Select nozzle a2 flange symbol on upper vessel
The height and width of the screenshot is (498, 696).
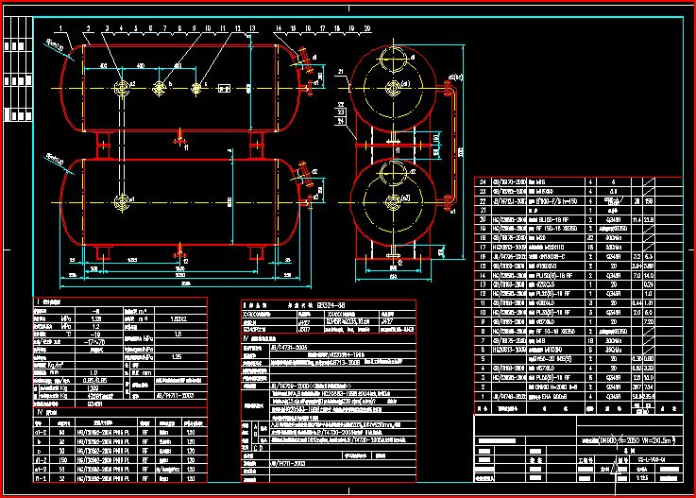tap(122, 88)
